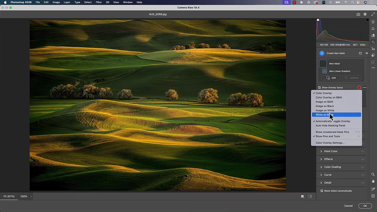Open the Edit panel sliders icon

pyautogui.click(x=373, y=22)
